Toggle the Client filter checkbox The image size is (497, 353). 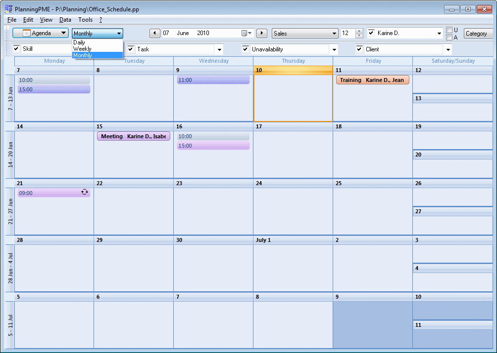point(359,49)
